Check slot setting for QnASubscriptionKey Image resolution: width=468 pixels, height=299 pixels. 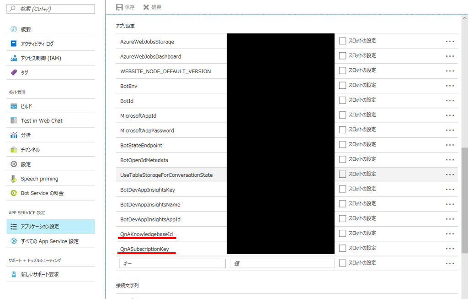343,248
